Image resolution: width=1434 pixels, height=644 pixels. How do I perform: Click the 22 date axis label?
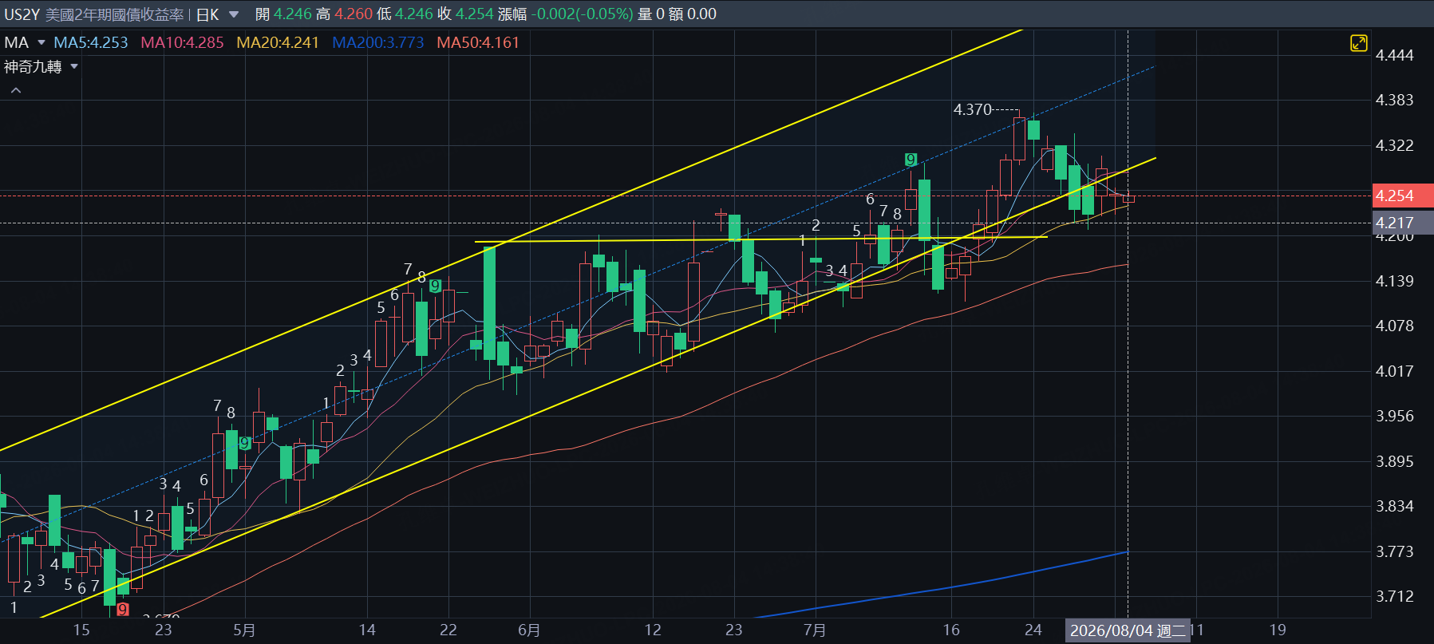coord(448,630)
